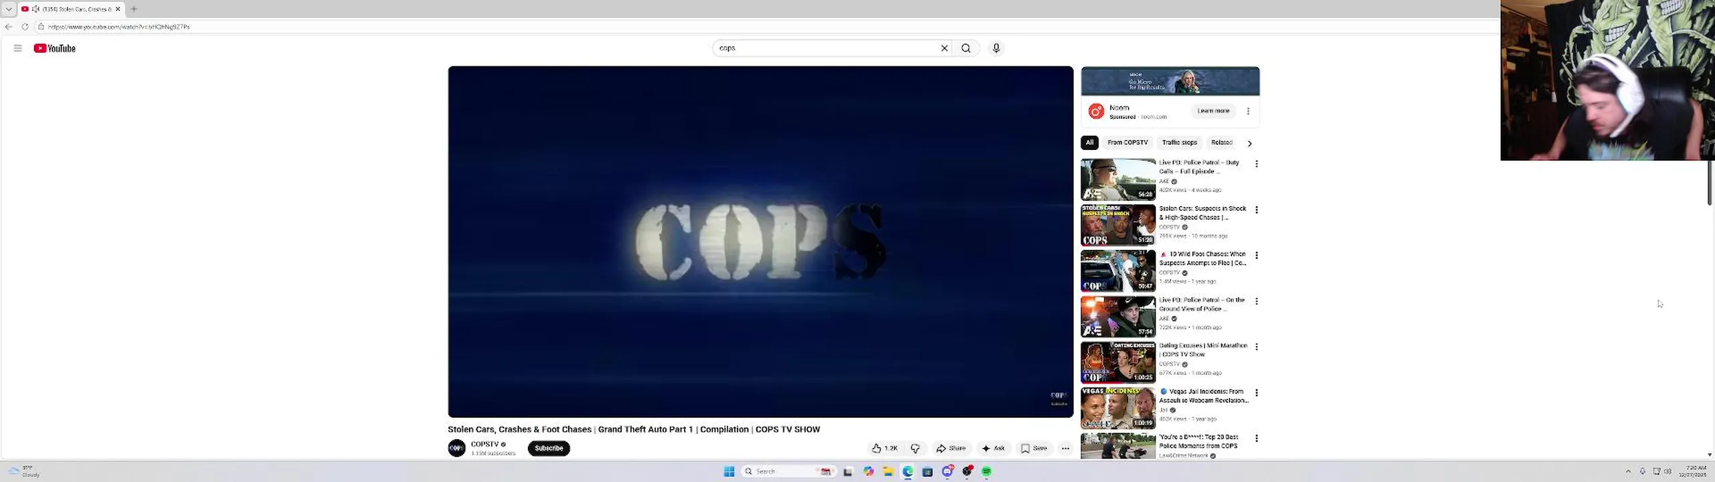Run search with magnifier button
1715x482 pixels.
point(966,48)
